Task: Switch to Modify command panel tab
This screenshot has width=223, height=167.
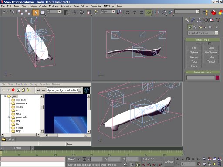Action: coord(193,20)
